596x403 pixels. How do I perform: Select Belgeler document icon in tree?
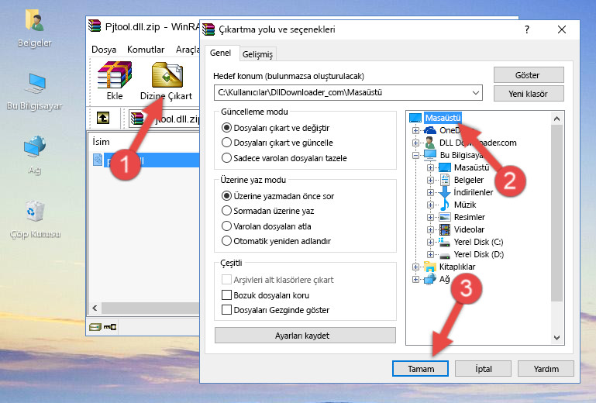(444, 180)
